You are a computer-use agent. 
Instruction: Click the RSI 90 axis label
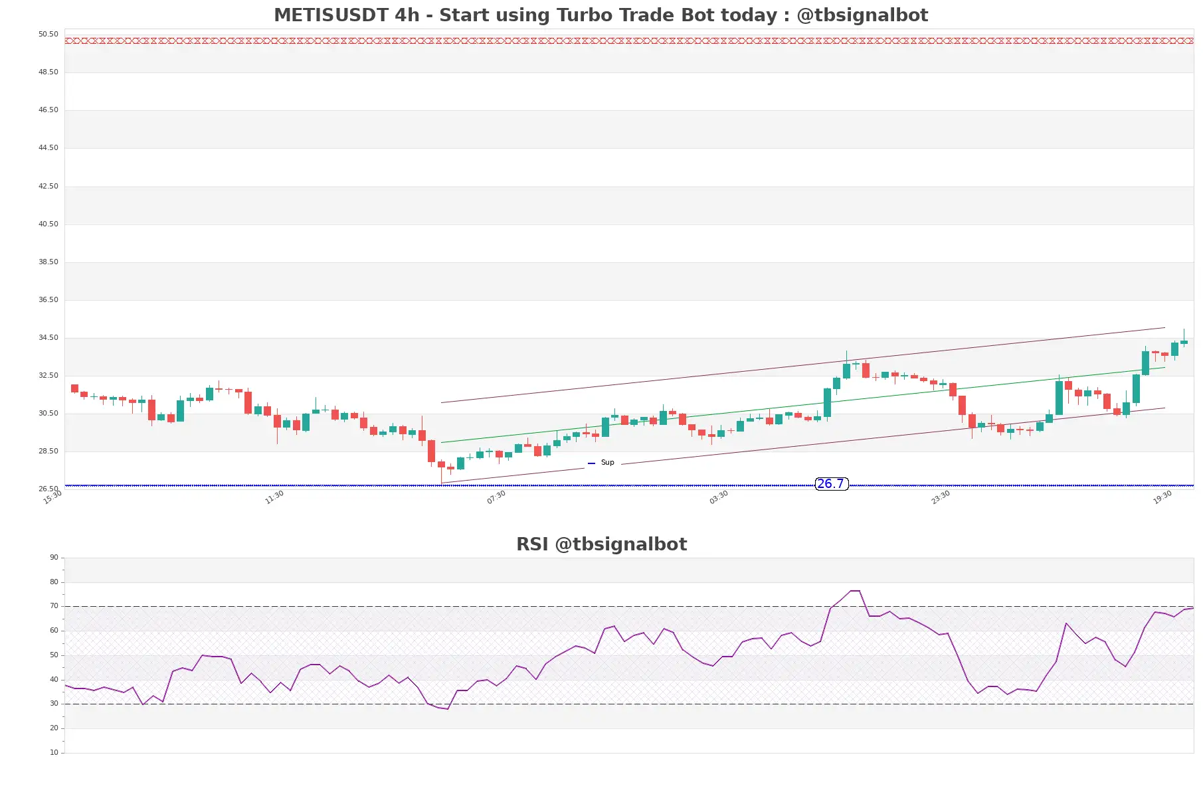tap(54, 557)
